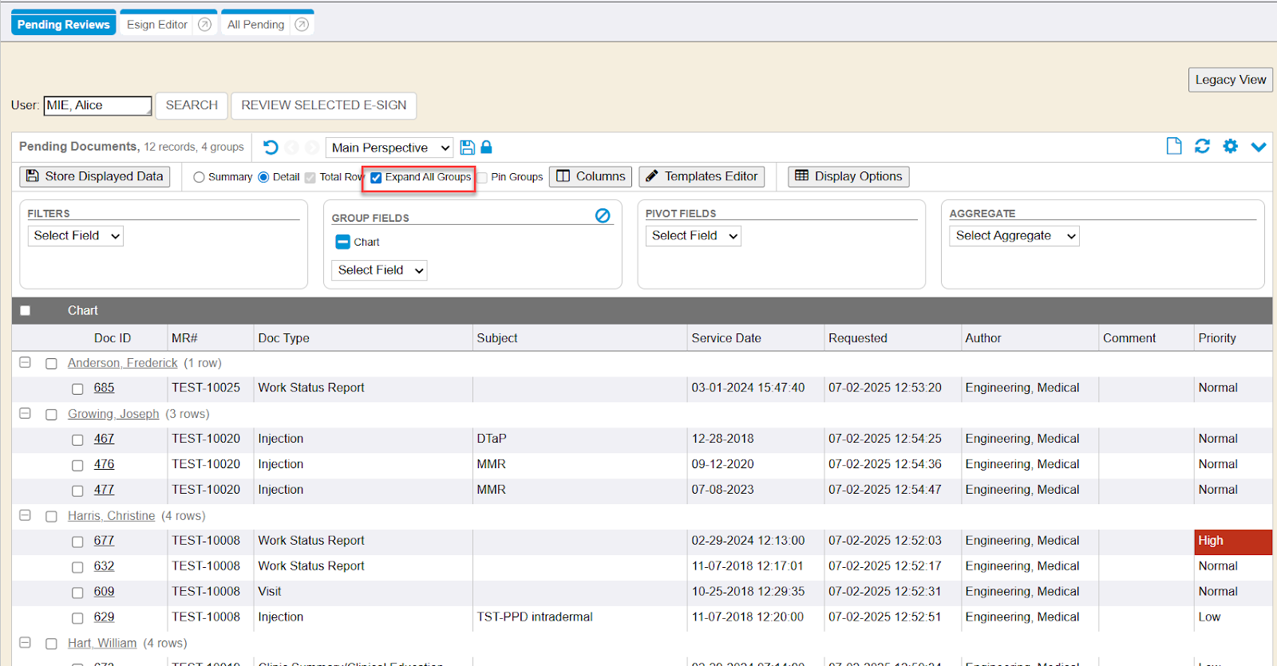Click the blue lock perspective icon
Image resolution: width=1277 pixels, height=666 pixels.
point(486,148)
